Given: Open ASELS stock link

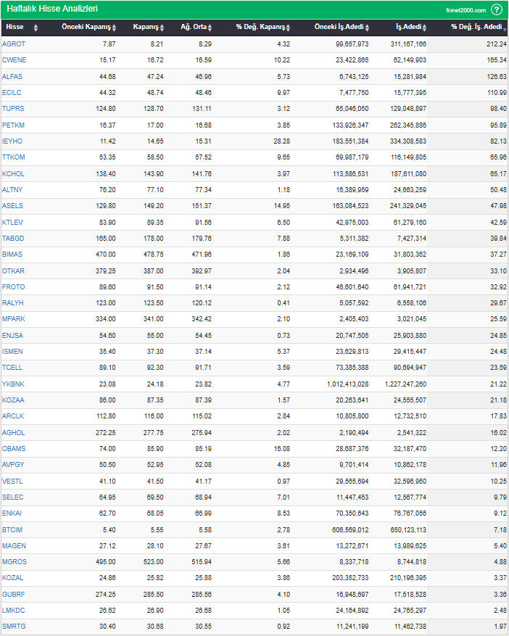Looking at the screenshot, I should click(x=12, y=206).
